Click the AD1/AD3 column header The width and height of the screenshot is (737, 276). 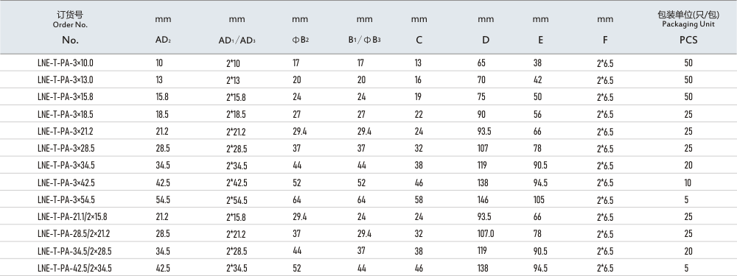[237, 40]
